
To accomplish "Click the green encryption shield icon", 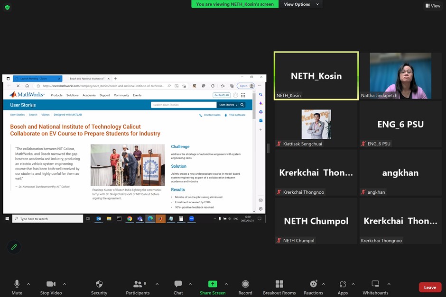I will [8, 8].
